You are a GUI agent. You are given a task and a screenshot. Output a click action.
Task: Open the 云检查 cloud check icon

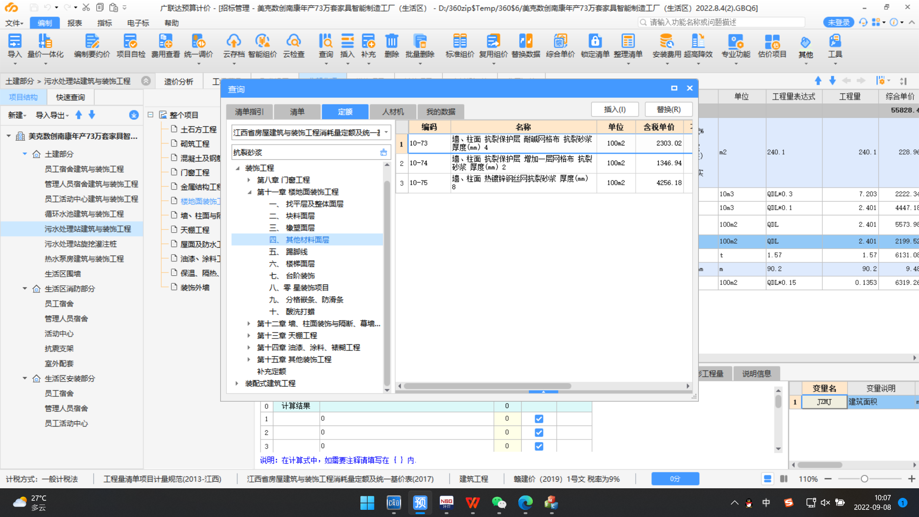(293, 46)
